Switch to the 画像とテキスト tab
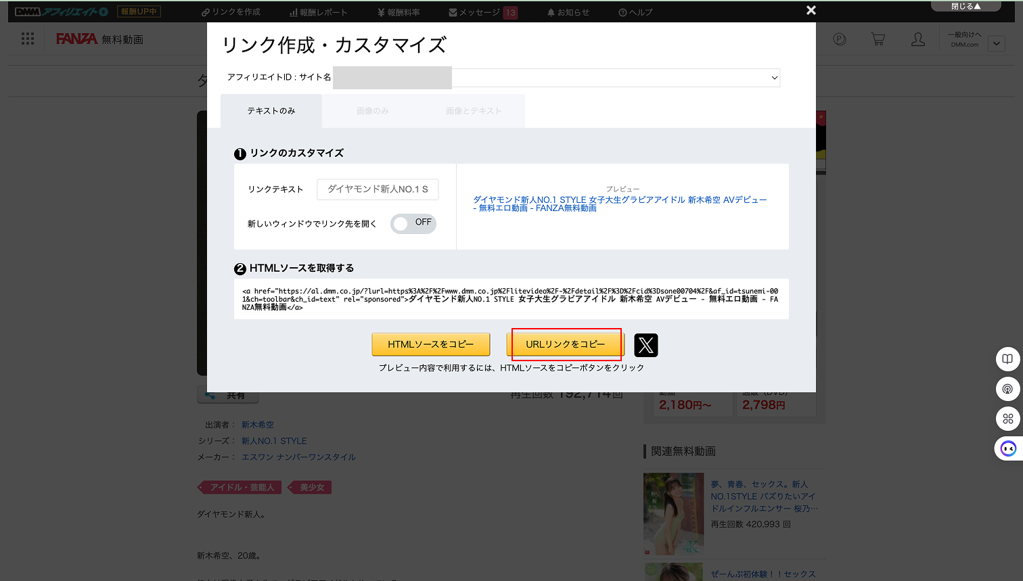Image resolution: width=1023 pixels, height=581 pixels. (474, 111)
